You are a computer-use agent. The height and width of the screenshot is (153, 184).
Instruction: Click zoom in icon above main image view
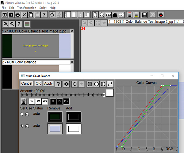click(85, 23)
